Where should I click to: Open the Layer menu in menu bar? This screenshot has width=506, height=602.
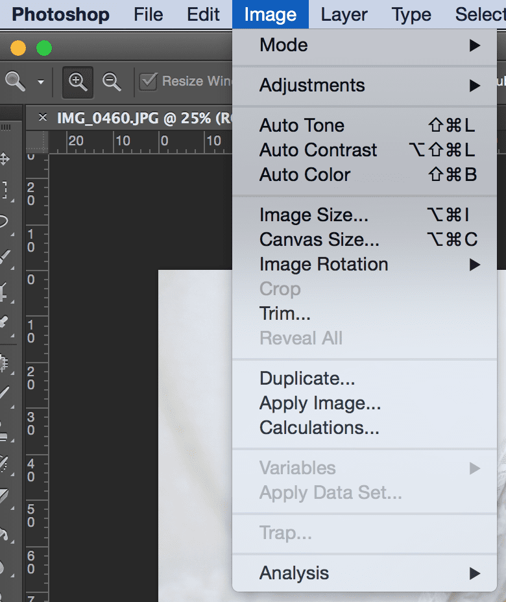click(344, 14)
